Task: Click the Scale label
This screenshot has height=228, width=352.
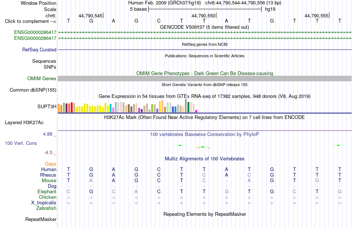Action: point(50,9)
